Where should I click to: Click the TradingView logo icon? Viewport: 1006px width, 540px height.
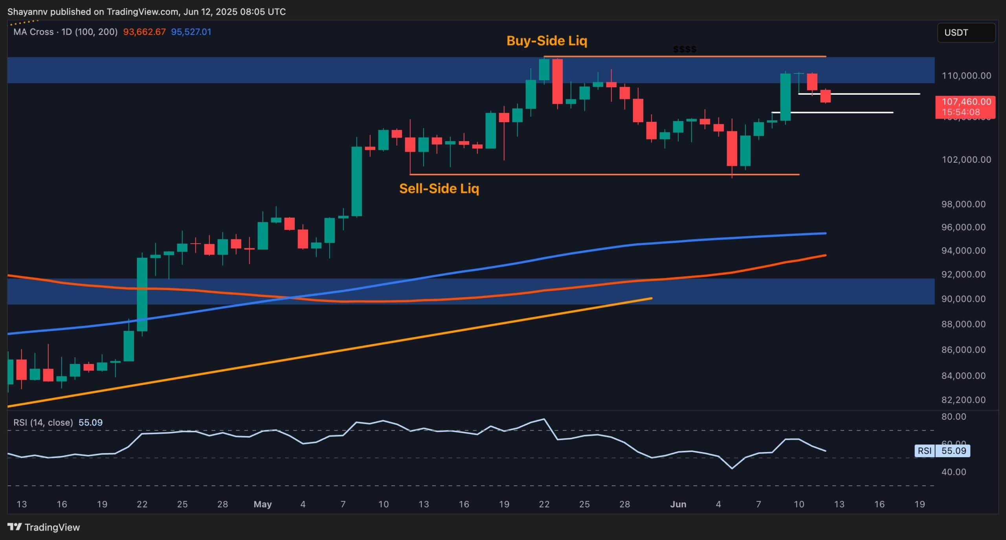15,527
